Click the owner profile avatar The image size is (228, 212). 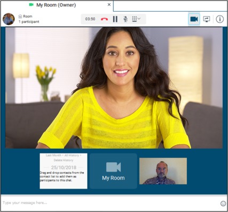point(9,19)
